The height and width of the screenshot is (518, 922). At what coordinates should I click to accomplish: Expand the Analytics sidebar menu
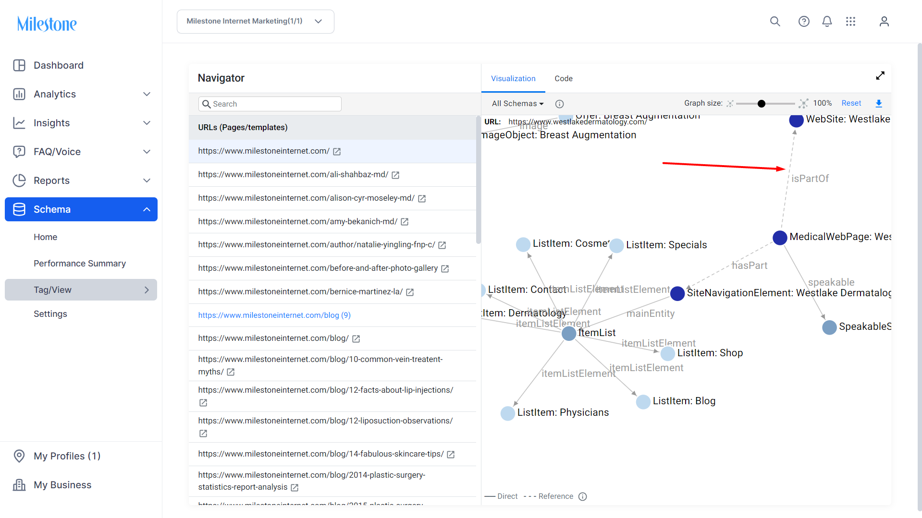(x=147, y=94)
